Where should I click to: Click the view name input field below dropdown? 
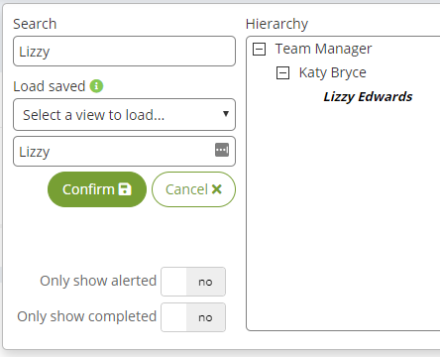point(124,152)
